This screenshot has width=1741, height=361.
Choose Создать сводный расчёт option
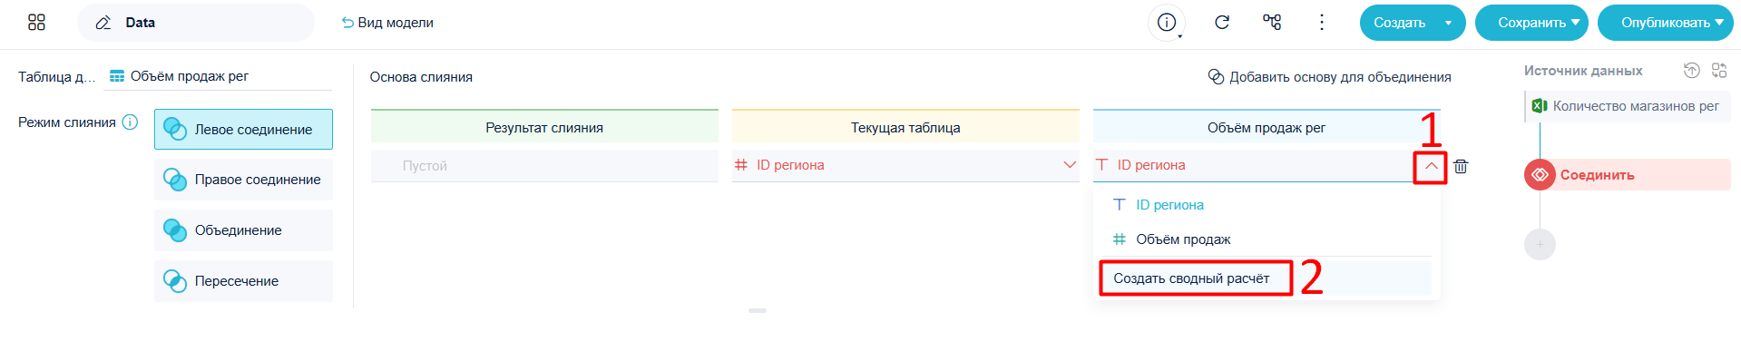pyautogui.click(x=1191, y=278)
